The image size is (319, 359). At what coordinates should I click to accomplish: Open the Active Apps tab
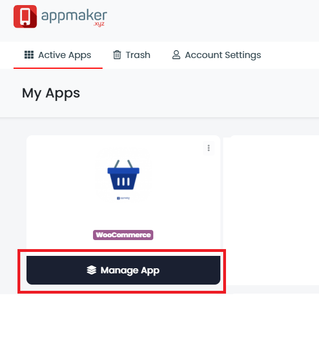click(58, 55)
